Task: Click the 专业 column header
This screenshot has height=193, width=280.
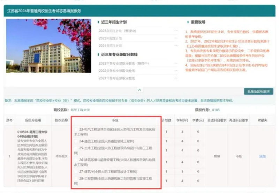Action: 115,120
